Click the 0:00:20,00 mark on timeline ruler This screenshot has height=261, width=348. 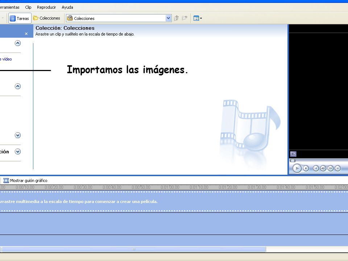[54, 187]
